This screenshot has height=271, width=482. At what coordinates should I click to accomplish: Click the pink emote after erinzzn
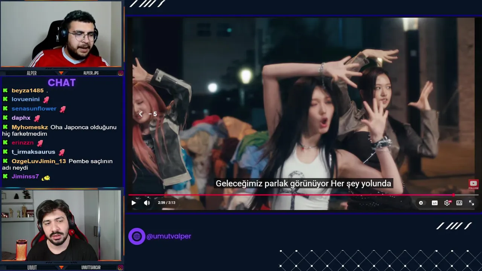pos(40,143)
